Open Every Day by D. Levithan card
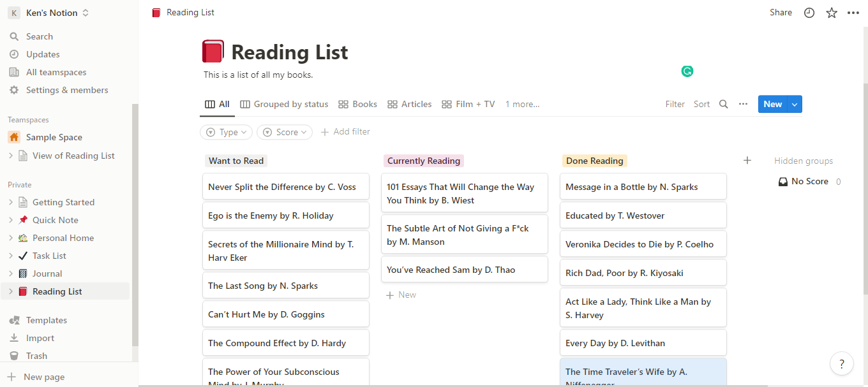 point(643,343)
